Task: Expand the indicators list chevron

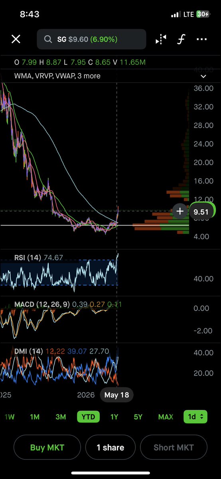Action: coord(203,76)
